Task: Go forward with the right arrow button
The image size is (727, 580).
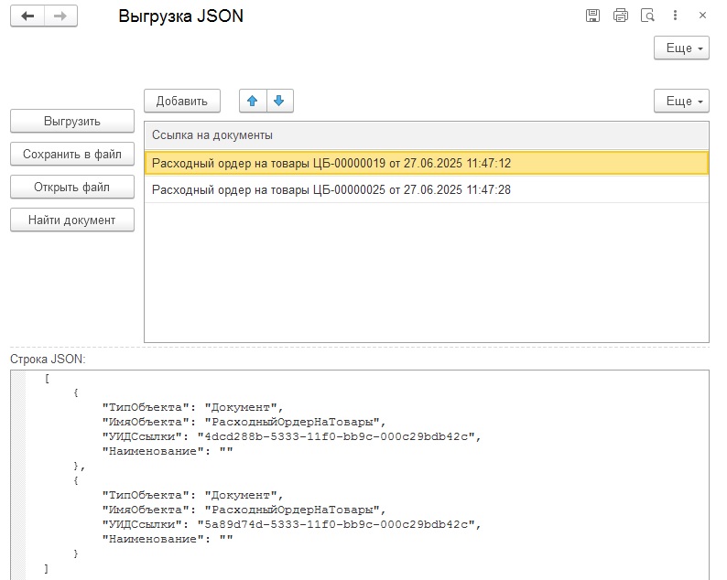Action: point(60,16)
